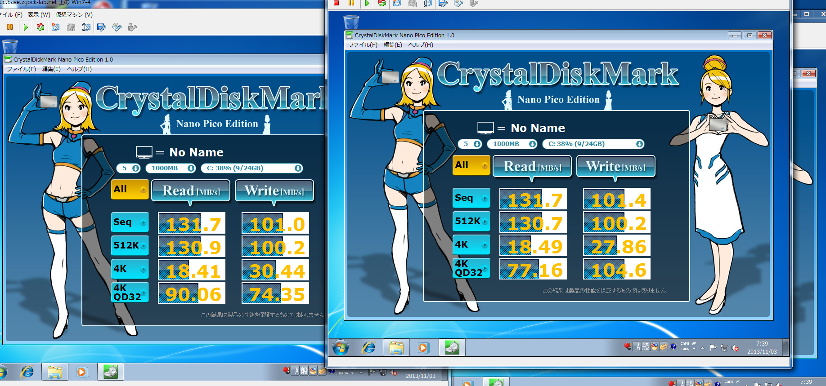
Task: Open ヘルプ(H) menu in left CrystalDiskMark
Action: (x=79, y=69)
